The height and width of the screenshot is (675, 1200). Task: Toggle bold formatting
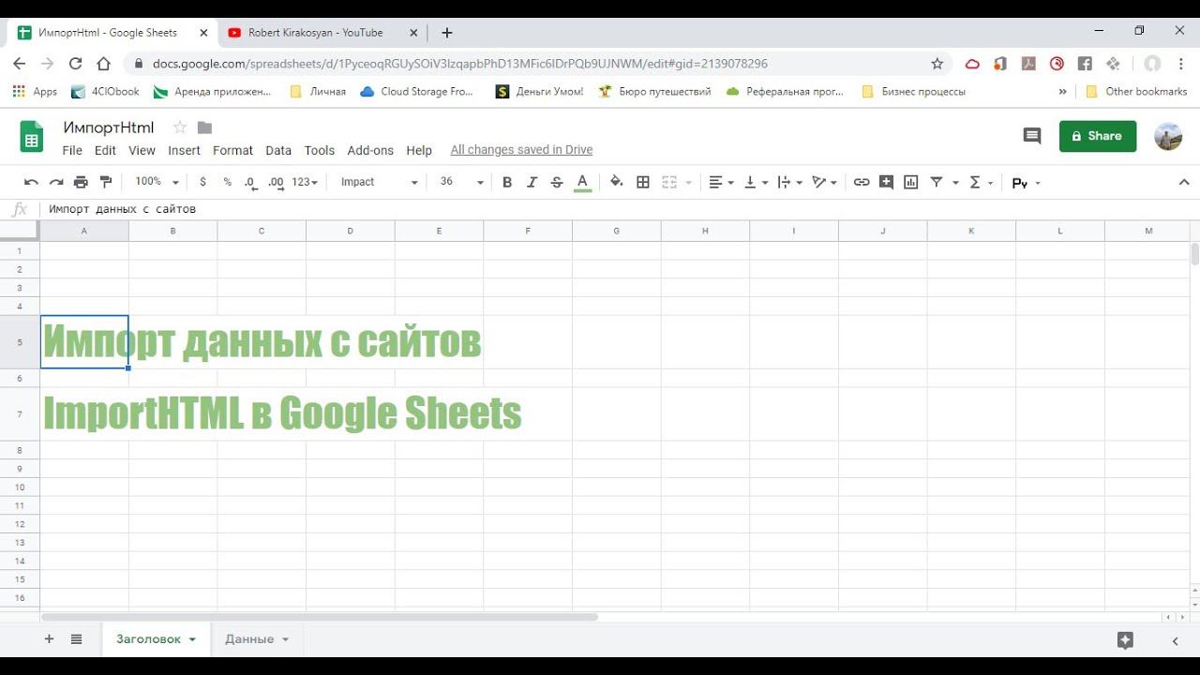(x=507, y=182)
